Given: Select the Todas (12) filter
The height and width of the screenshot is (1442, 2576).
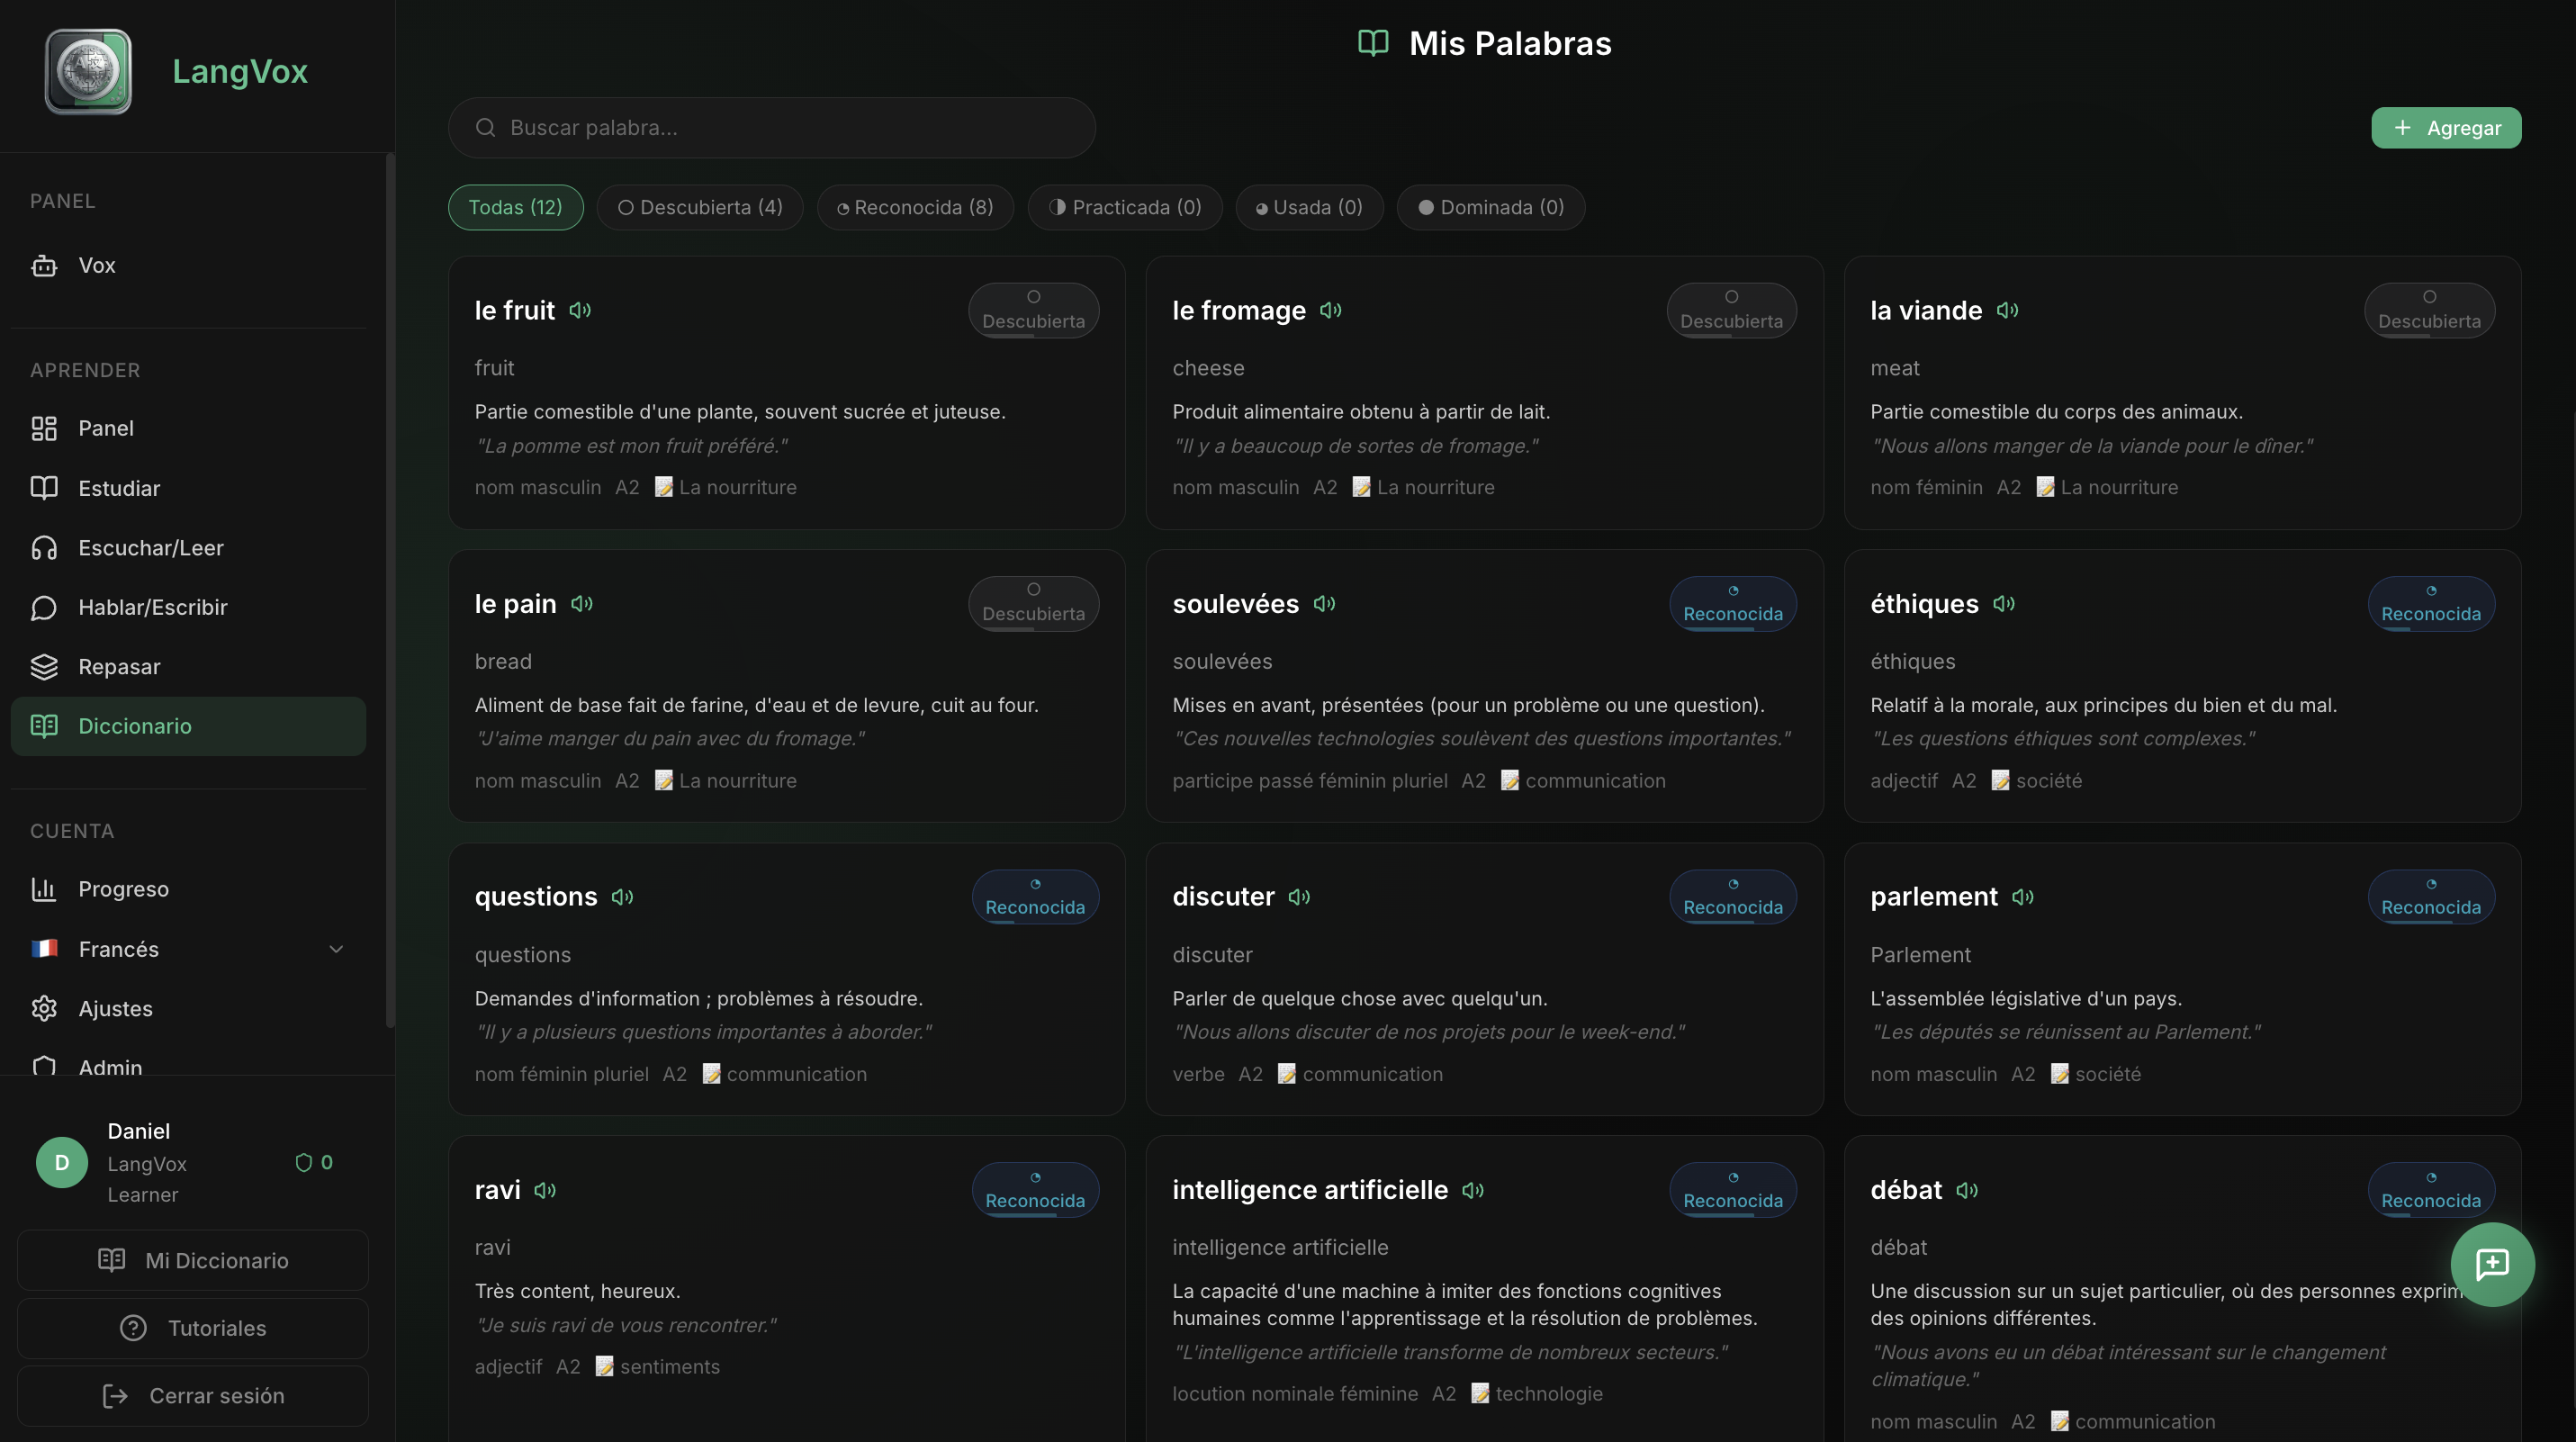Looking at the screenshot, I should [x=515, y=207].
